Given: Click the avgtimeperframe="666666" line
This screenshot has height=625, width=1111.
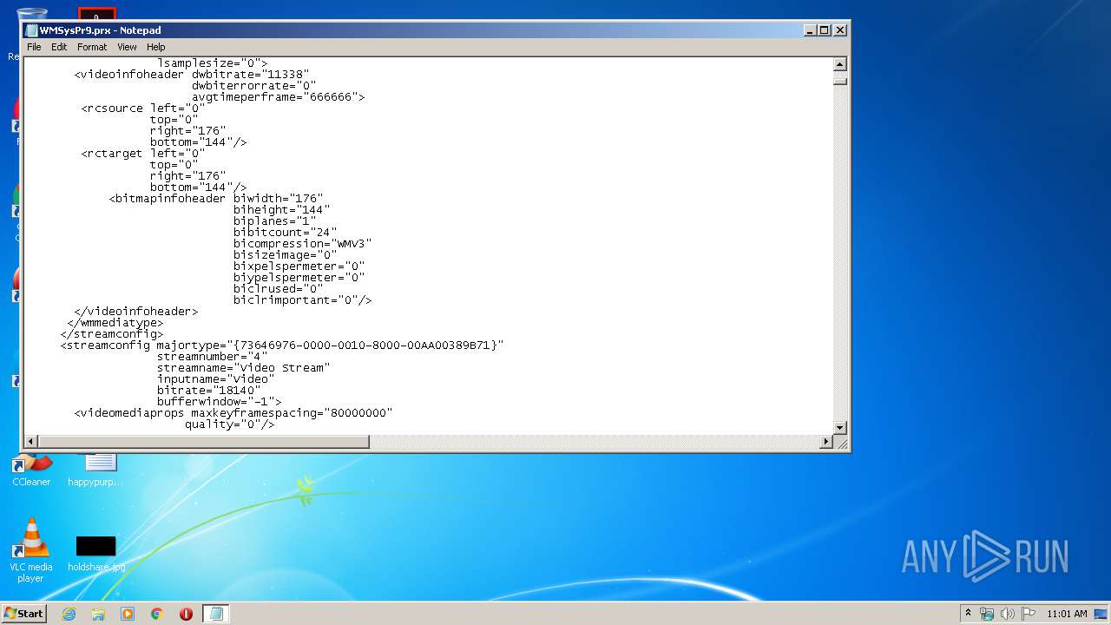Looking at the screenshot, I should point(278,97).
